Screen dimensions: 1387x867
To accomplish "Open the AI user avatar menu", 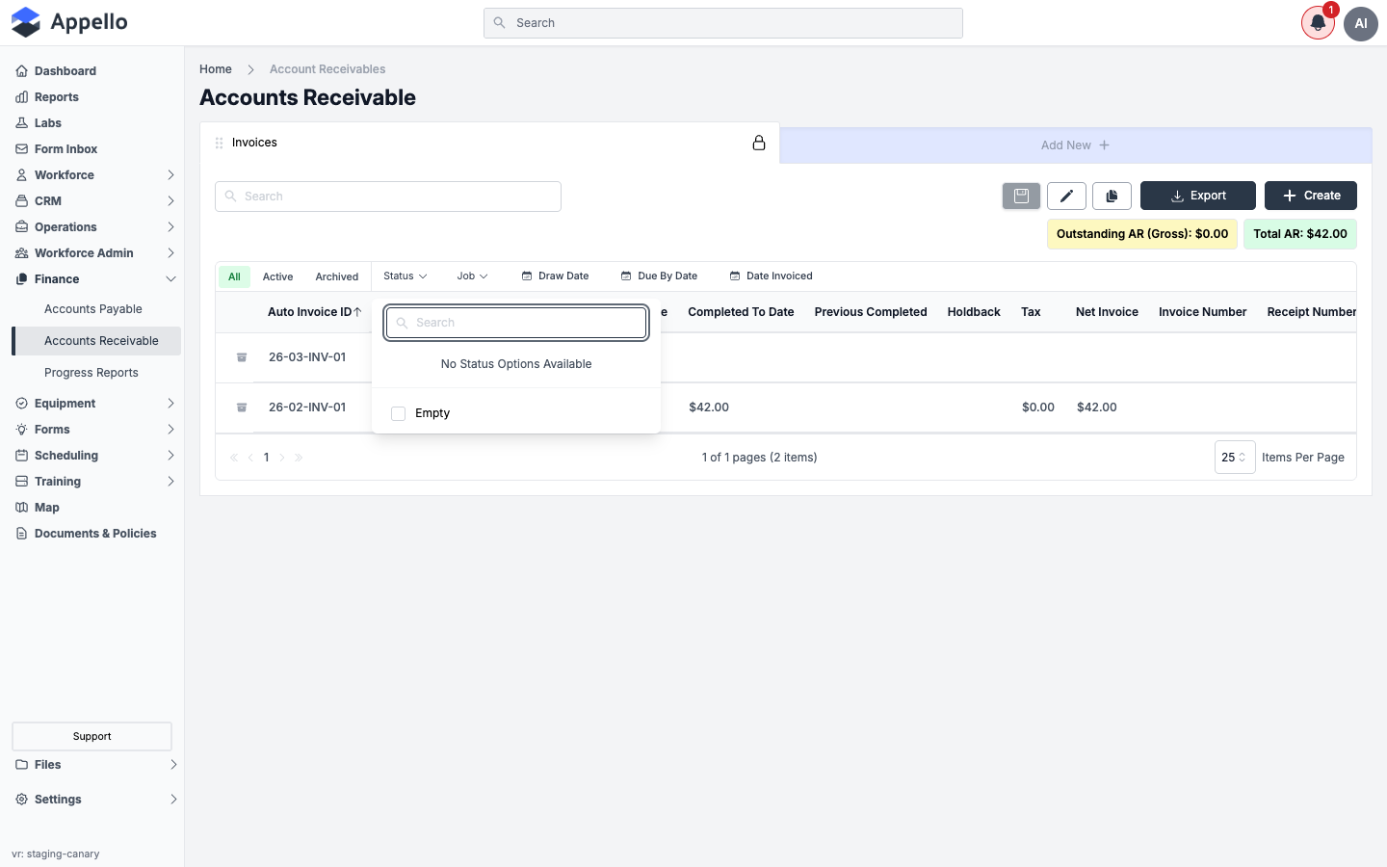I will tap(1361, 23).
